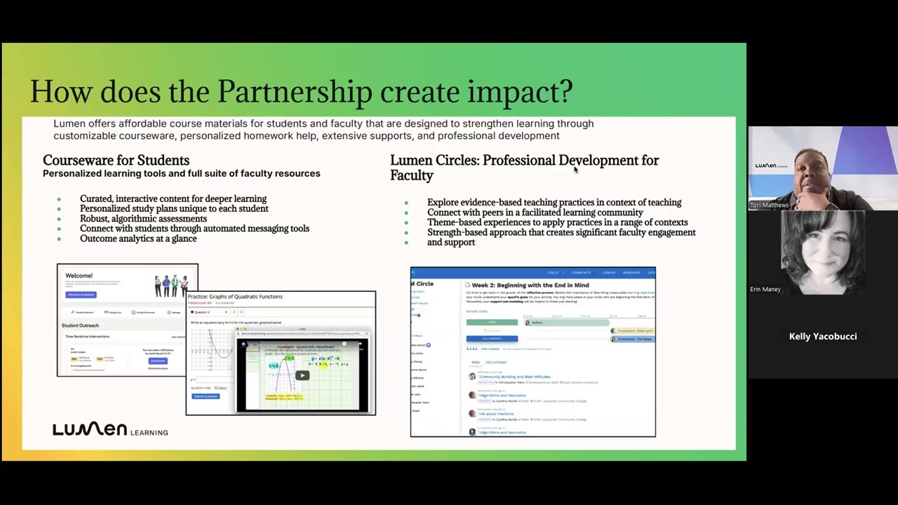The height and width of the screenshot is (505, 898).
Task: Open the Library menu item
Action: point(609,273)
